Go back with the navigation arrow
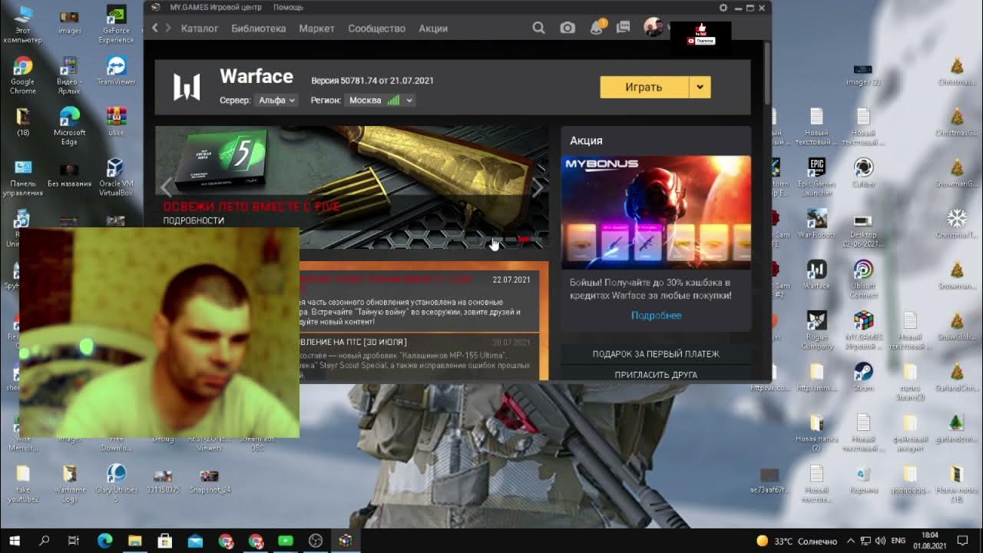The image size is (983, 553). [155, 28]
